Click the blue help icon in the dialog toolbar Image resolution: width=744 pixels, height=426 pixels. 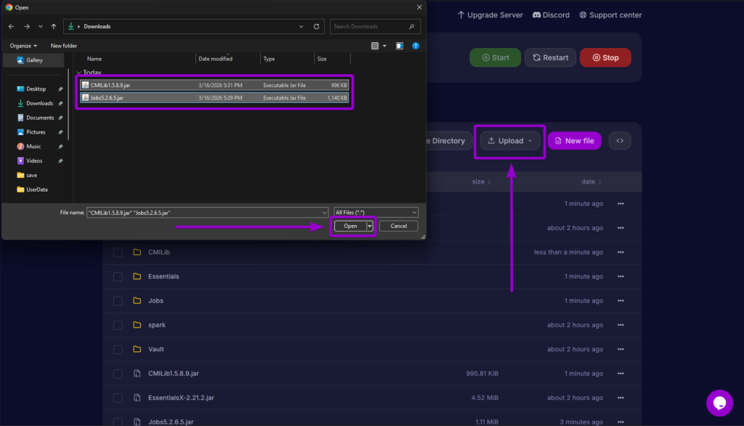coord(416,45)
